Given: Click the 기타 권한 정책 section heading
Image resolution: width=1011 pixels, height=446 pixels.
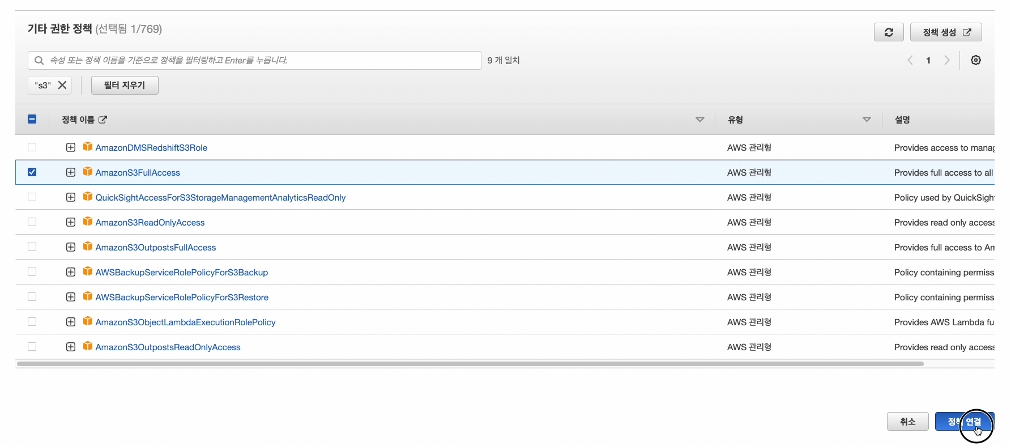Looking at the screenshot, I should (59, 29).
